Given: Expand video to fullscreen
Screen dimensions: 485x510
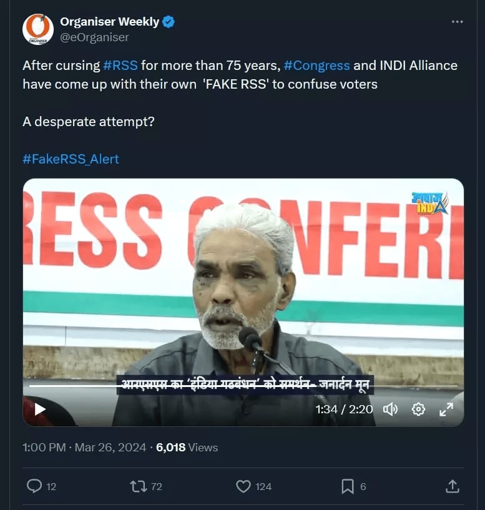Looking at the screenshot, I should coord(446,409).
